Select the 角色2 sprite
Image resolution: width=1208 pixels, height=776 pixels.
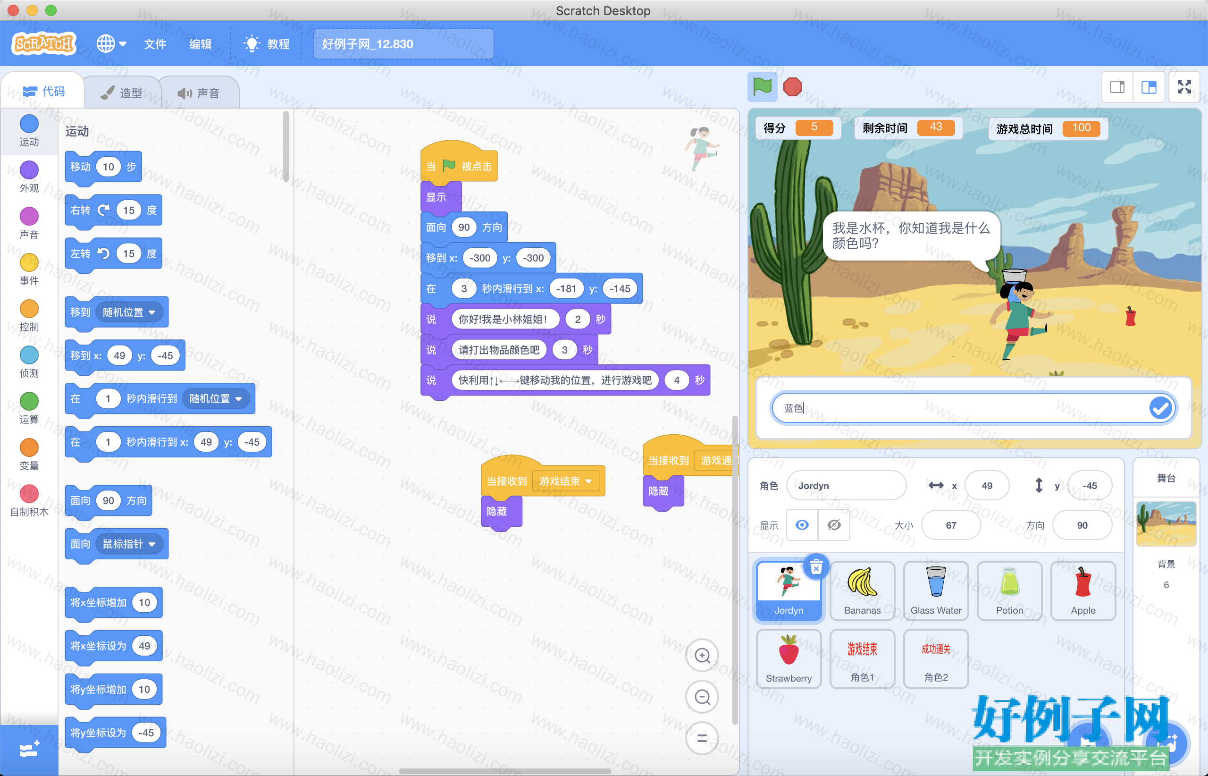pos(936,658)
